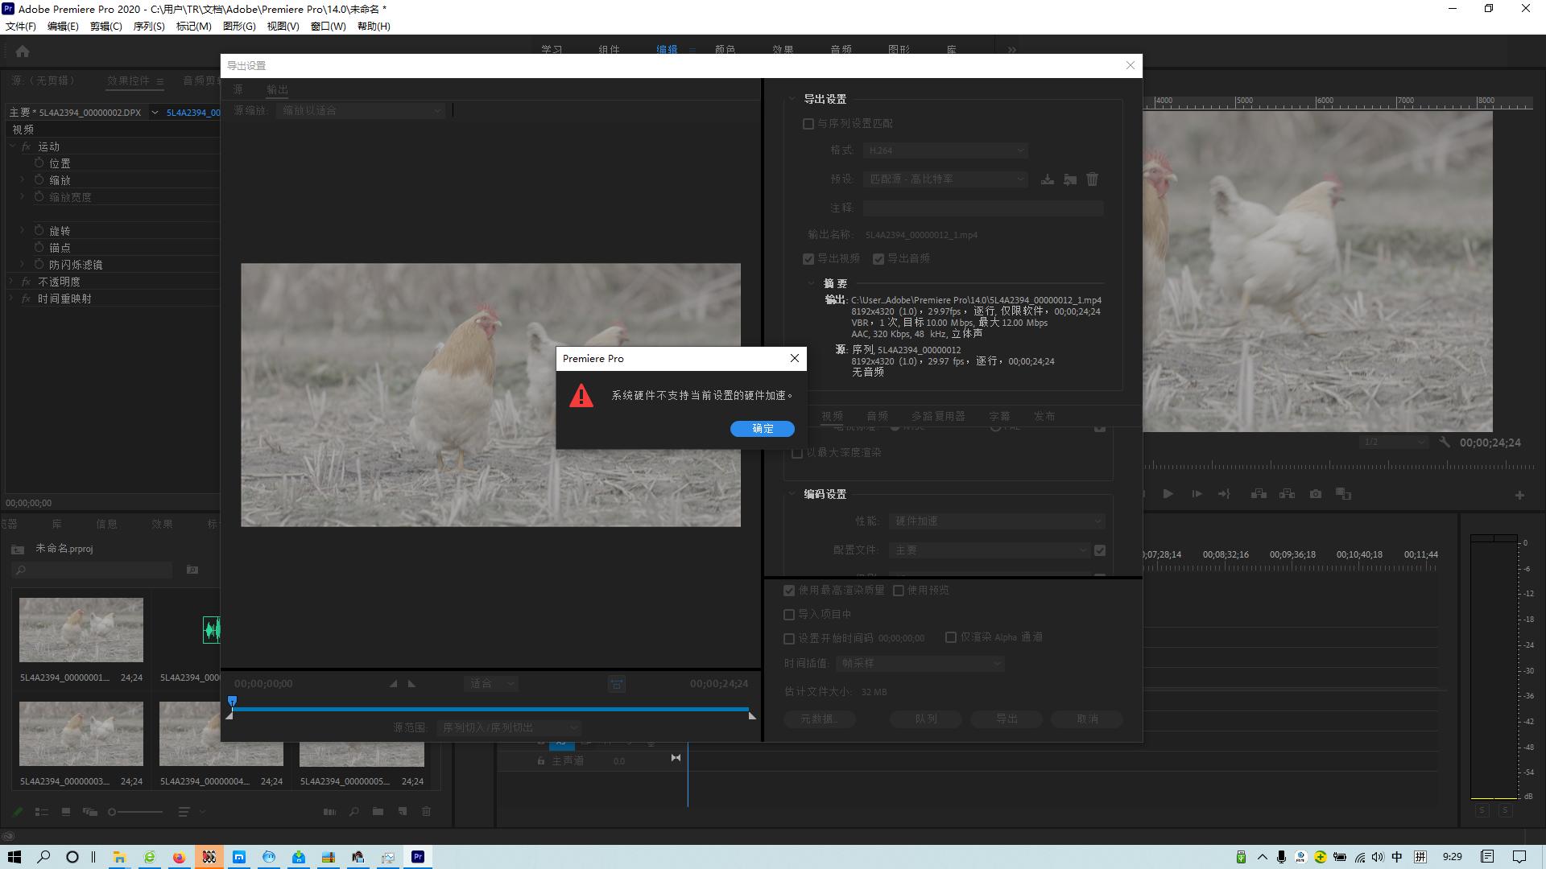Viewport: 1546px width, 869px height.
Task: Open the 格式 H.264 dropdown
Action: tap(945, 150)
